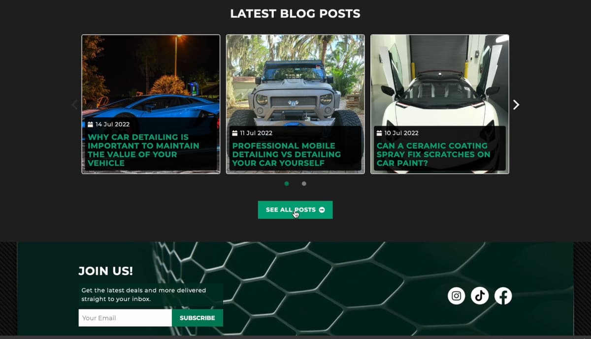Image resolution: width=591 pixels, height=339 pixels.
Task: Click the calendar icon on 14 Jul 2022 post
Action: (91, 124)
